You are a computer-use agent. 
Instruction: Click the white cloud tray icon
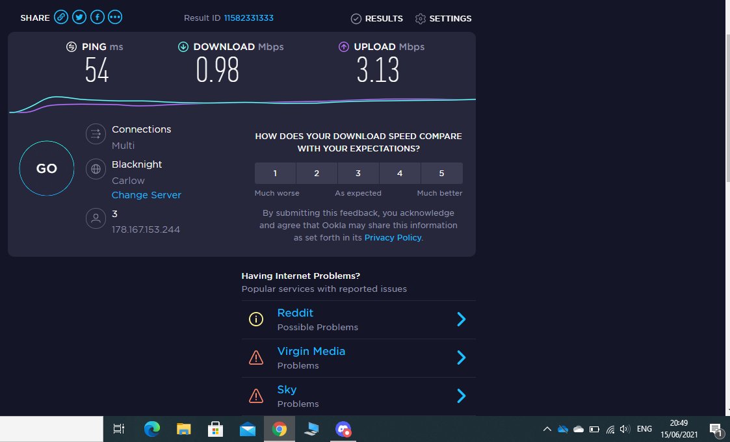pyautogui.click(x=579, y=429)
